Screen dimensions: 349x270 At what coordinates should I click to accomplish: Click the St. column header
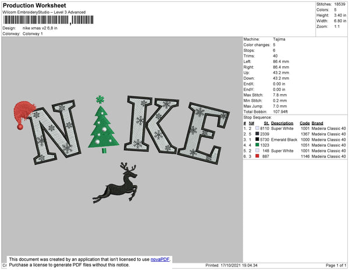(266, 123)
